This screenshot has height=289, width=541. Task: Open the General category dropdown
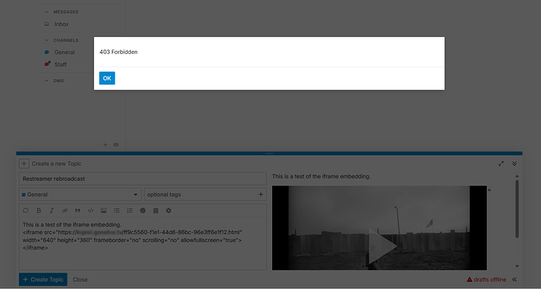click(80, 194)
